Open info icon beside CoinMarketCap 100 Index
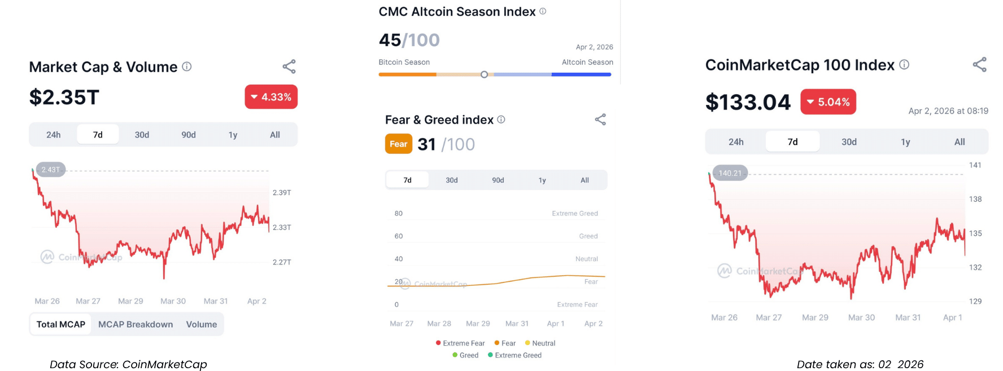 pyautogui.click(x=904, y=65)
